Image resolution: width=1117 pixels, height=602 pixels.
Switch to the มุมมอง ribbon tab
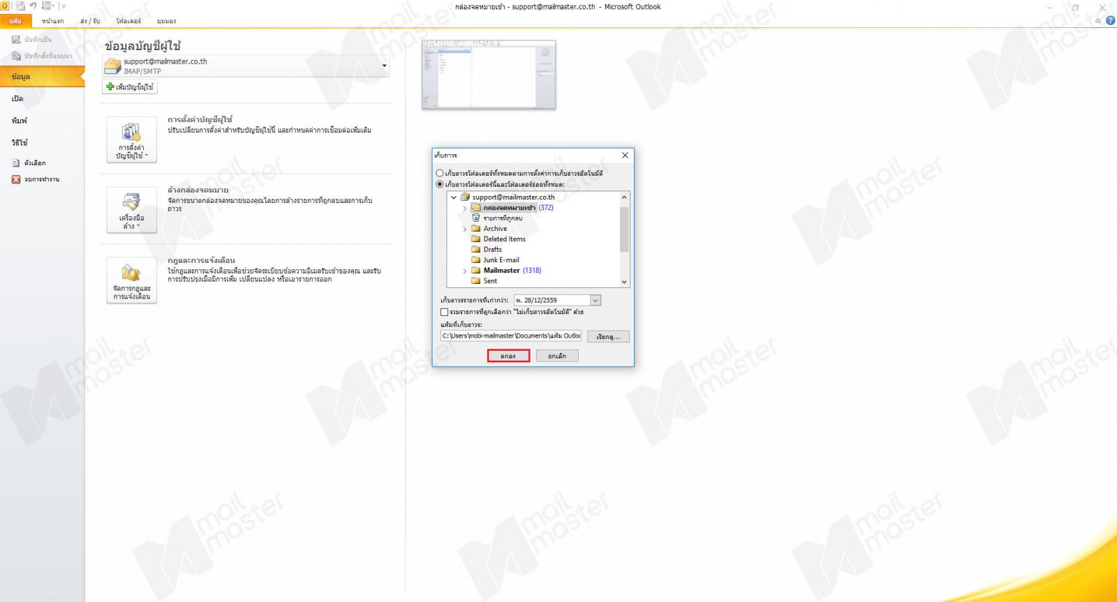[x=166, y=21]
